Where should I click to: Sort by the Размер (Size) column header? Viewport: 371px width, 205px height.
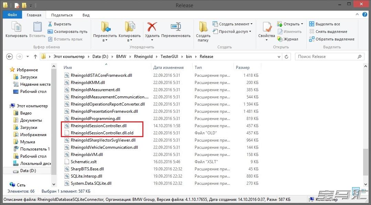coord(242,68)
